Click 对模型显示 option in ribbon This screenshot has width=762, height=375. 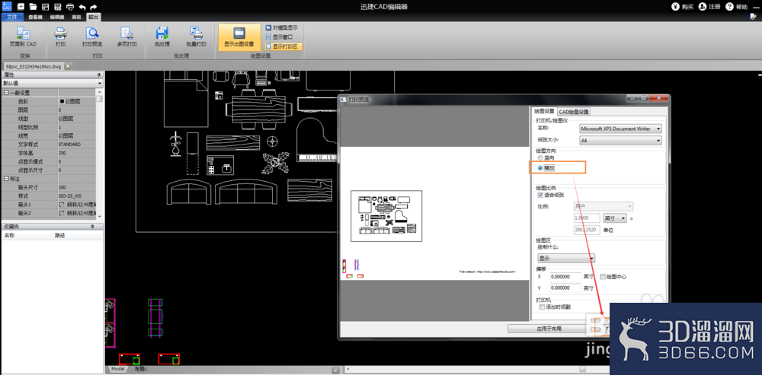coord(281,27)
